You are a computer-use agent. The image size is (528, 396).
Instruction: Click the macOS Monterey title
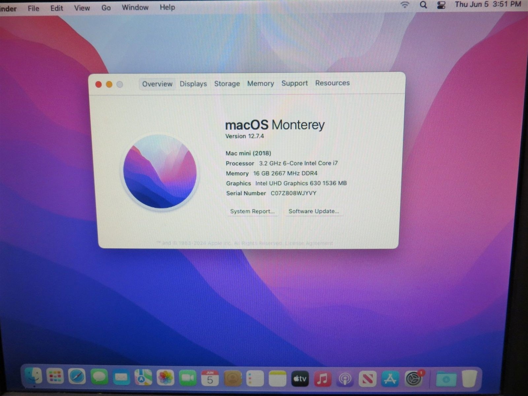click(275, 125)
